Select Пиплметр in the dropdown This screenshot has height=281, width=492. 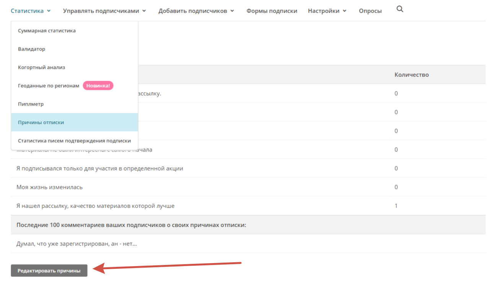pos(31,104)
